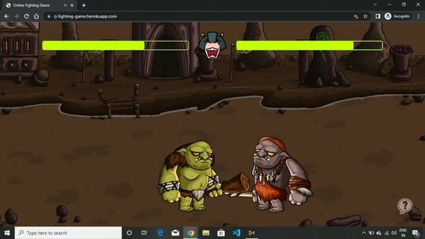Go forward to the next page

pyautogui.click(x=17, y=16)
